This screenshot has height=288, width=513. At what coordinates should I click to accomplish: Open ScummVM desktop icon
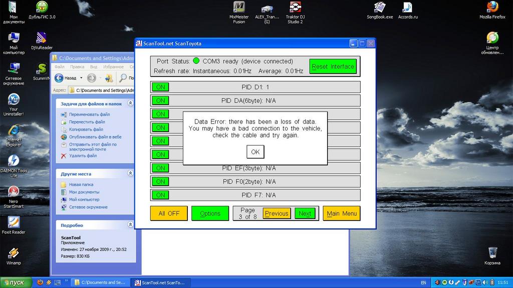point(41,71)
